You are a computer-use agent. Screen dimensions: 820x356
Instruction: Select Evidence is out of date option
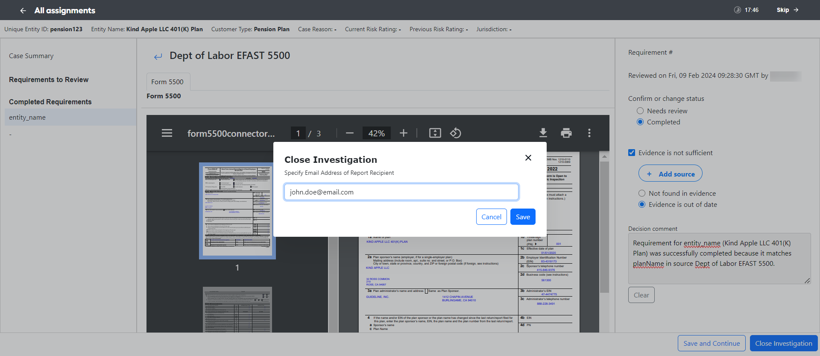(x=642, y=204)
